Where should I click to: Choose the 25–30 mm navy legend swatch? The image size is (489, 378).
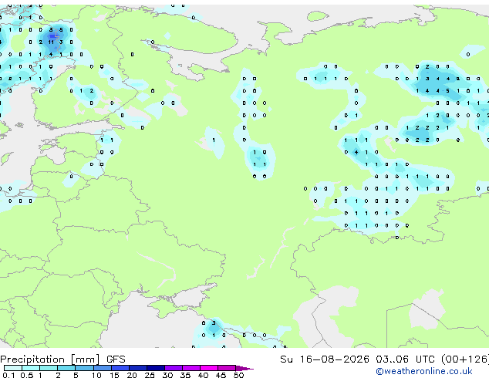155,368
